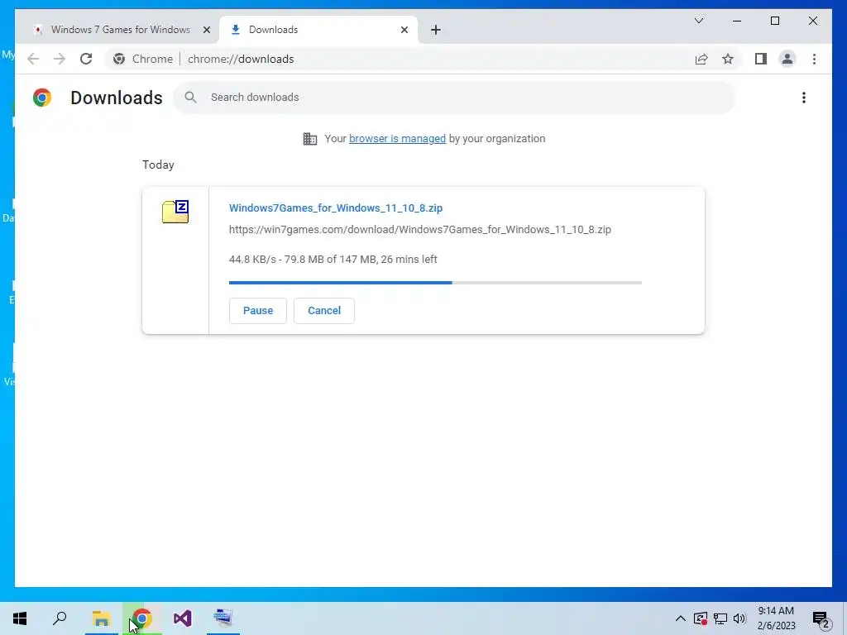Minimize the Chrome window
The height and width of the screenshot is (635, 847).
point(737,21)
